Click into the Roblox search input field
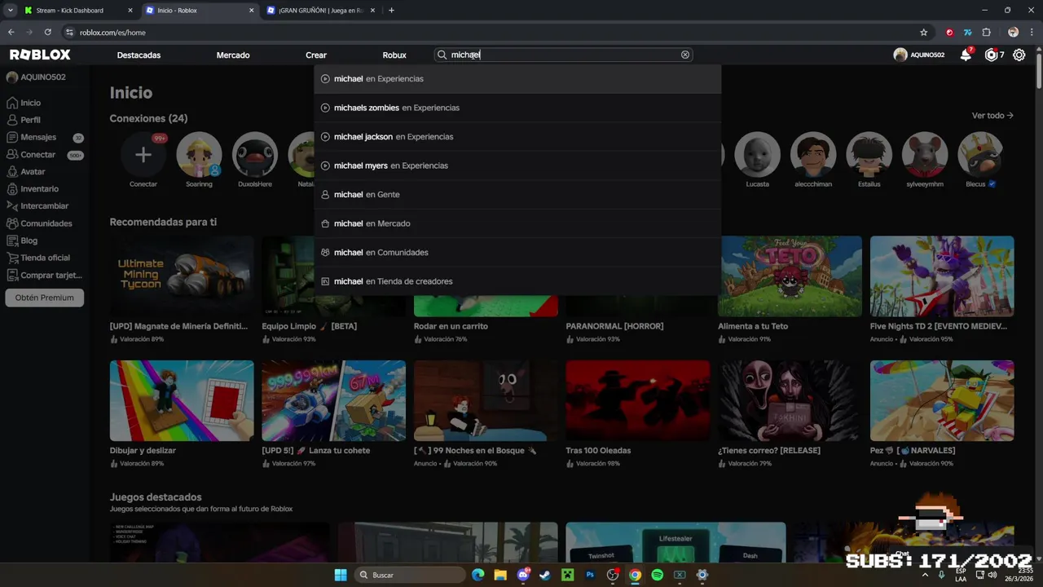1043x587 pixels. point(564,55)
